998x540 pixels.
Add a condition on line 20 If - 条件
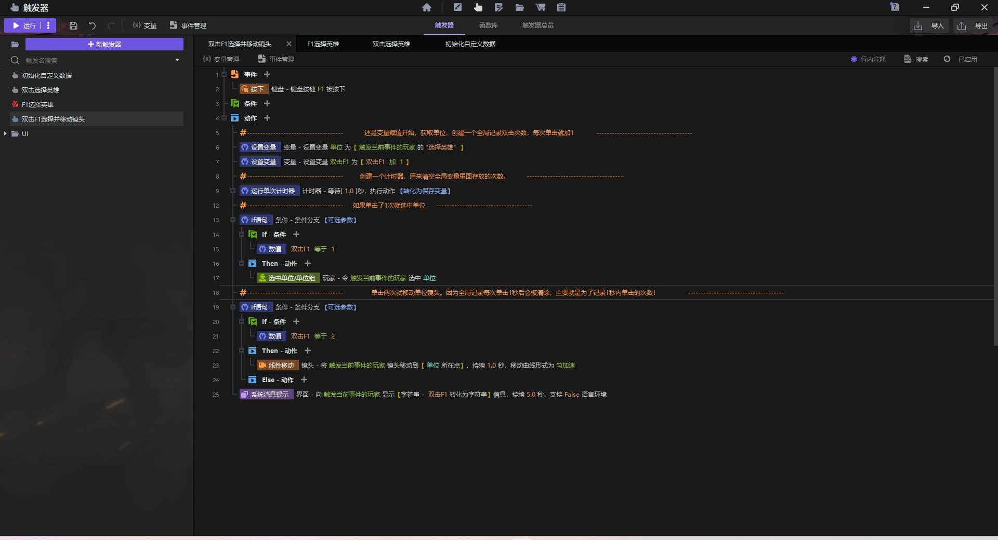[x=296, y=321]
